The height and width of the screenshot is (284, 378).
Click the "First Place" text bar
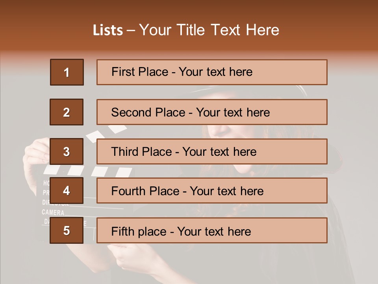pyautogui.click(x=212, y=72)
